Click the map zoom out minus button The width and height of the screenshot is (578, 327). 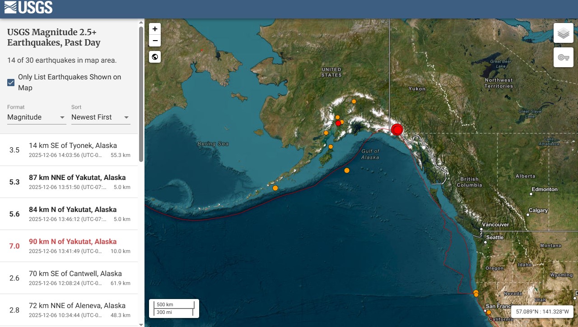coord(155,41)
